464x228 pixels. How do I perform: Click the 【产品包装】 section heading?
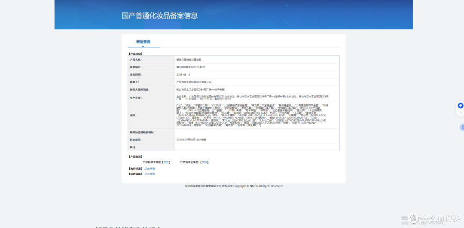click(x=135, y=156)
